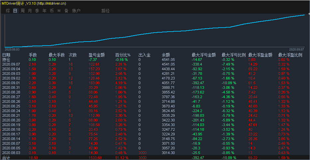Open the 备 notes tab
Image resolution: width=310 pixels, height=160 pixels.
coord(66,11)
